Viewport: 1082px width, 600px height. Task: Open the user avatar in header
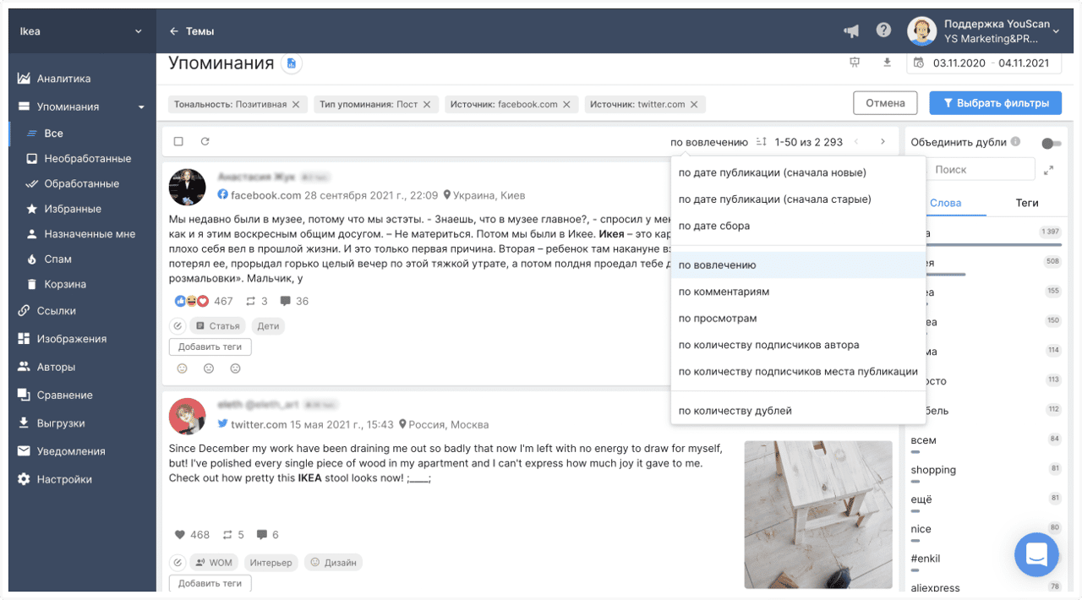pos(921,31)
